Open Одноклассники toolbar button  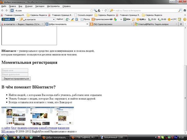point(102,19)
